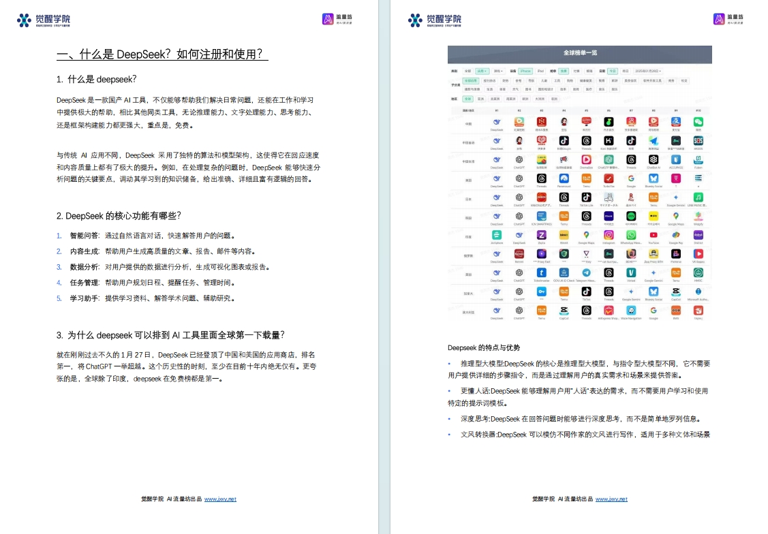Viewport: 768px width, 534px height.
Task: Click the bullet starting 更懂人话
Action: coord(578,397)
